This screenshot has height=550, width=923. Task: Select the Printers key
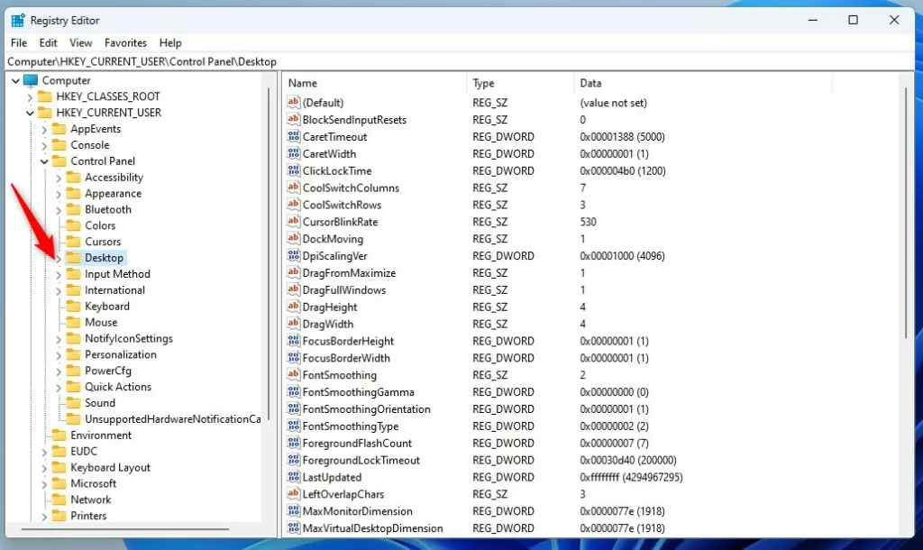point(88,515)
